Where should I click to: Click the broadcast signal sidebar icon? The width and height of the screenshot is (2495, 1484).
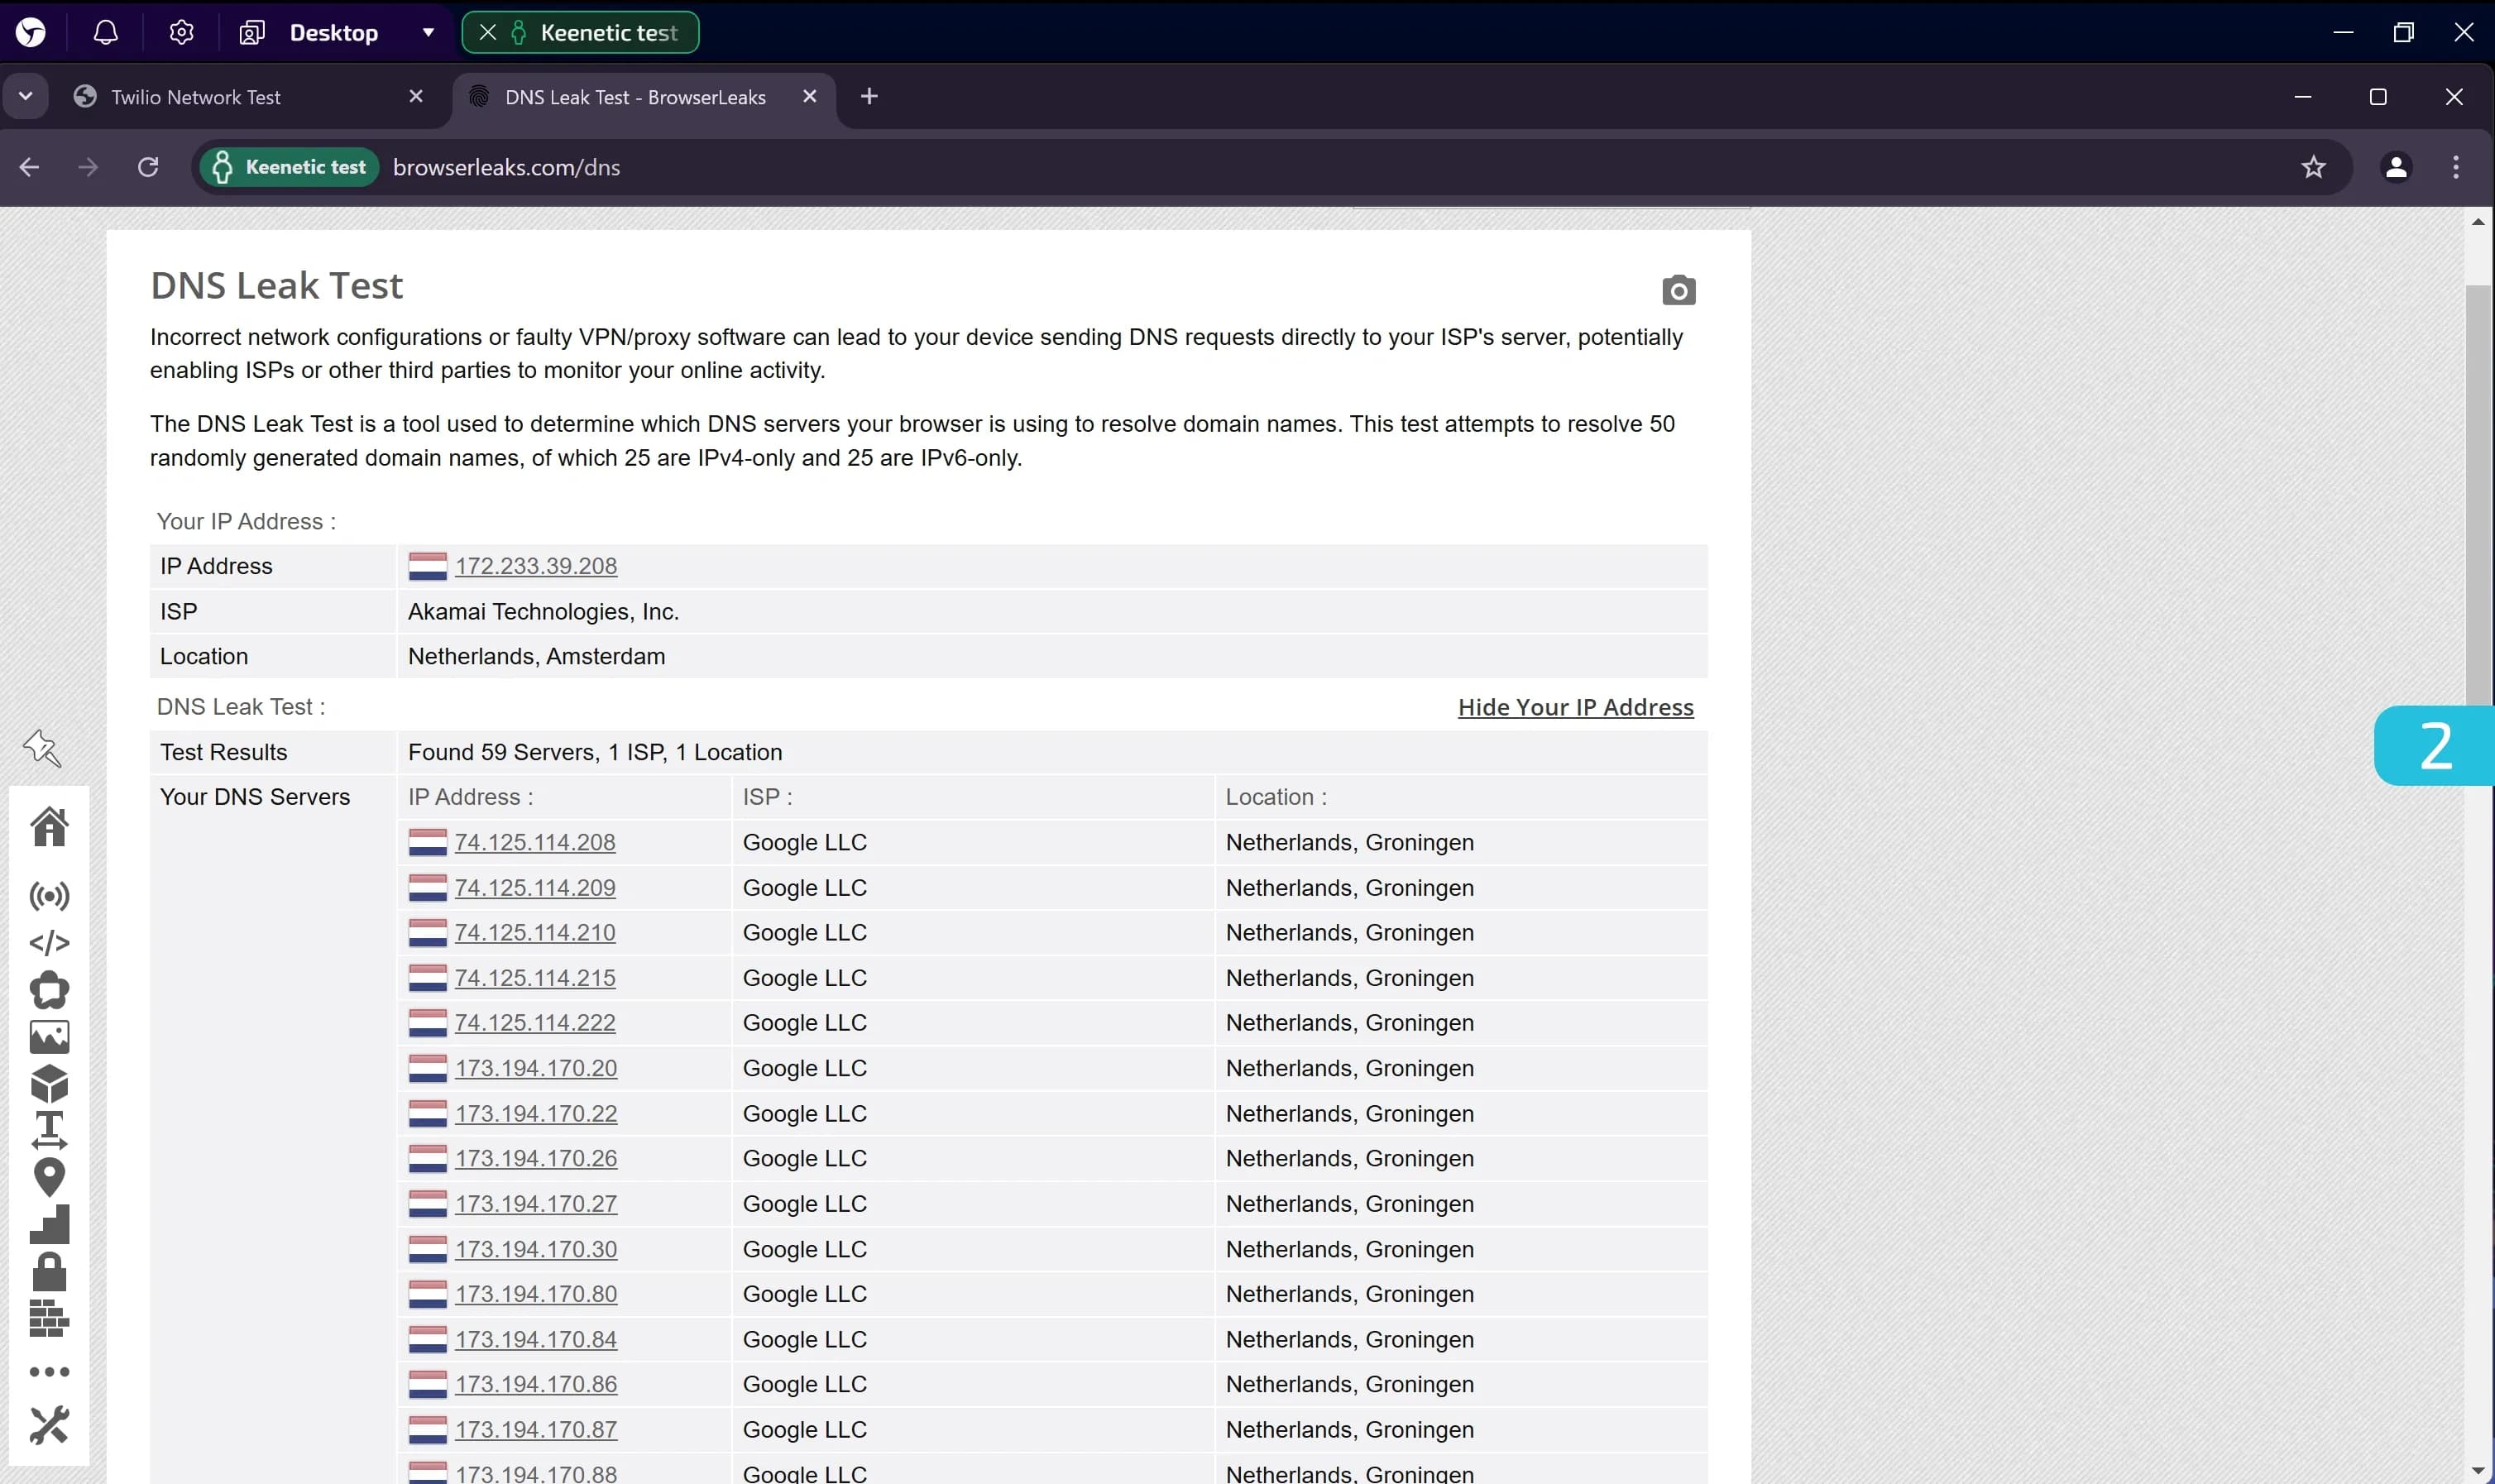click(49, 895)
